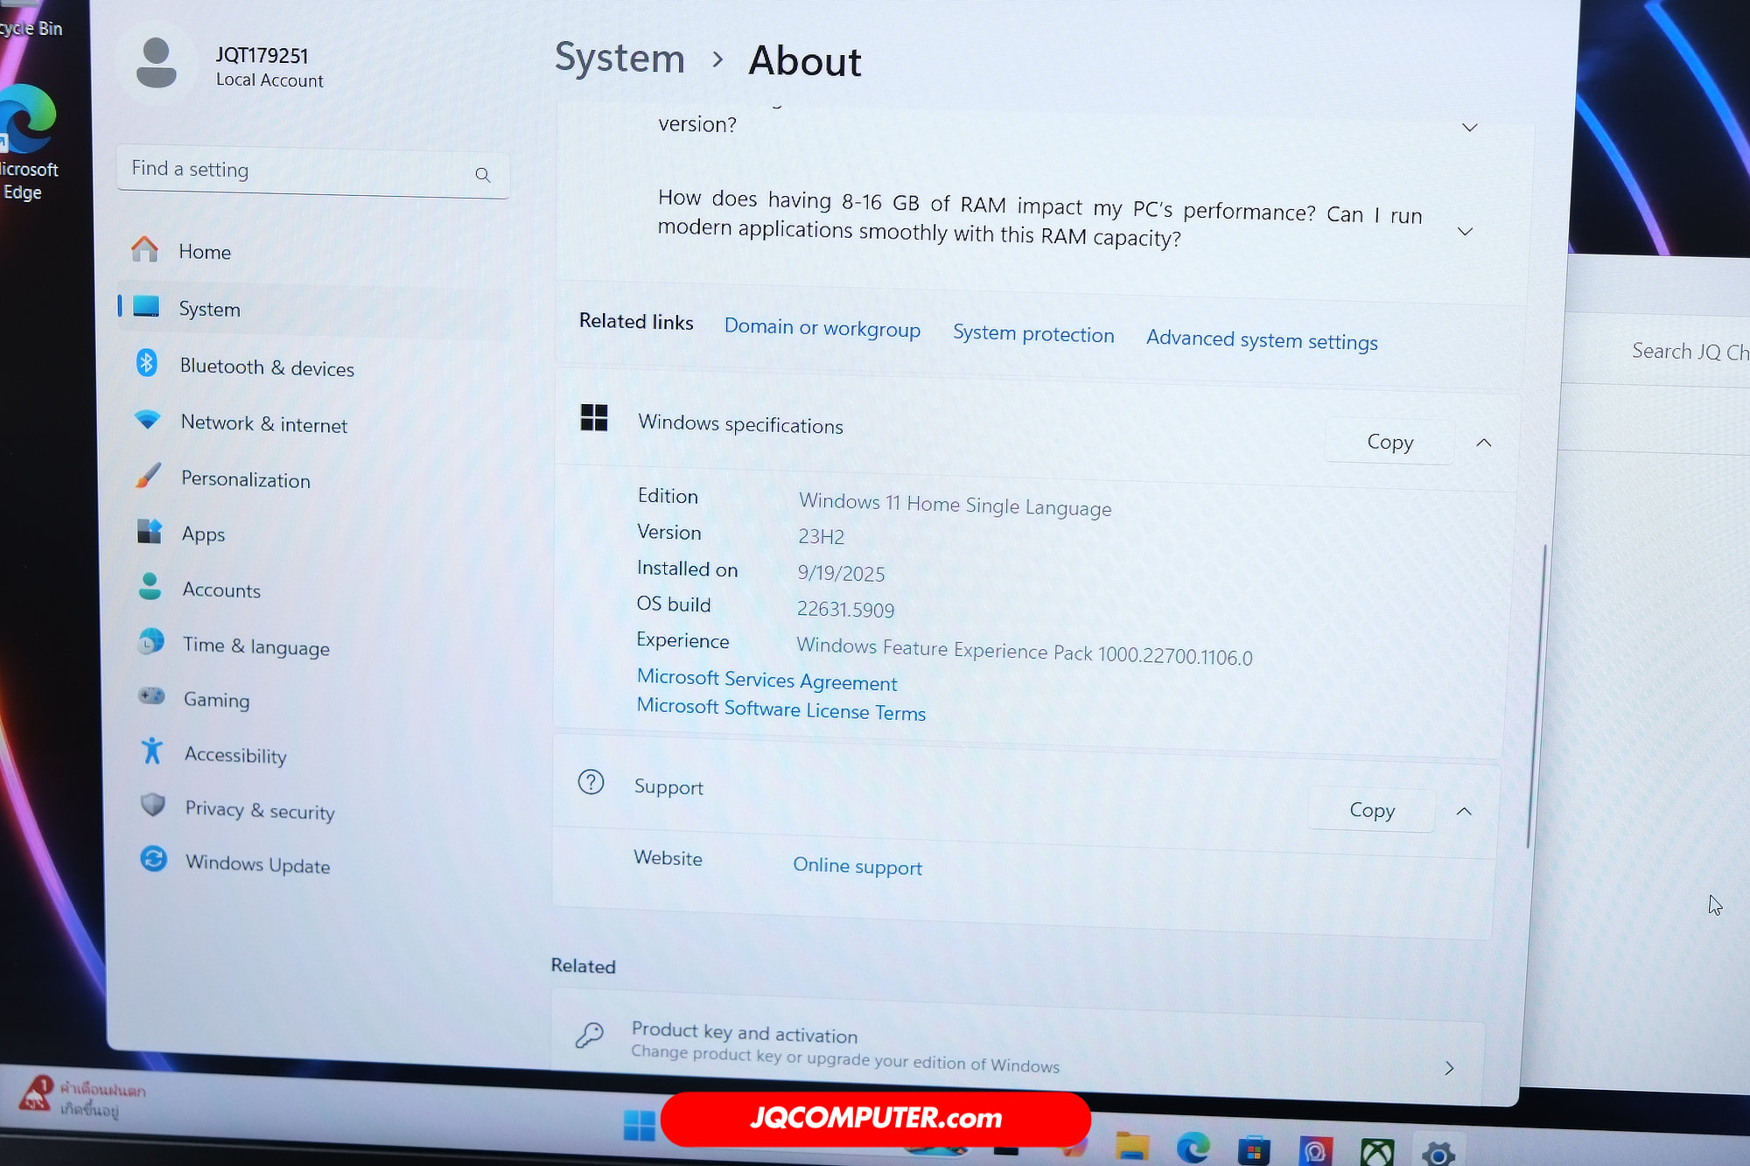Click the Edition value Windows 11 Home

pyautogui.click(x=955, y=505)
